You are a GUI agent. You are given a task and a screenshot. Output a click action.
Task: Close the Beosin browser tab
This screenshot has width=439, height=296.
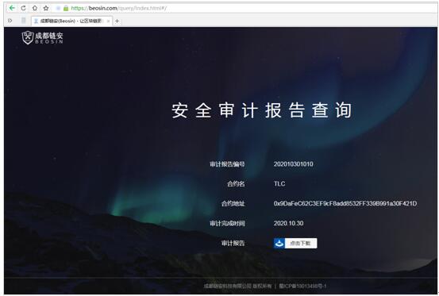[108, 21]
